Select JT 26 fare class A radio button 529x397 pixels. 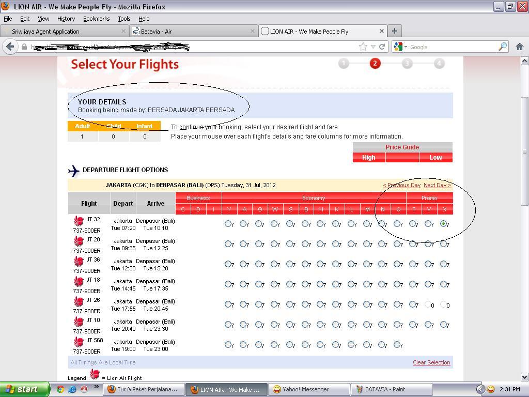[x=243, y=304]
